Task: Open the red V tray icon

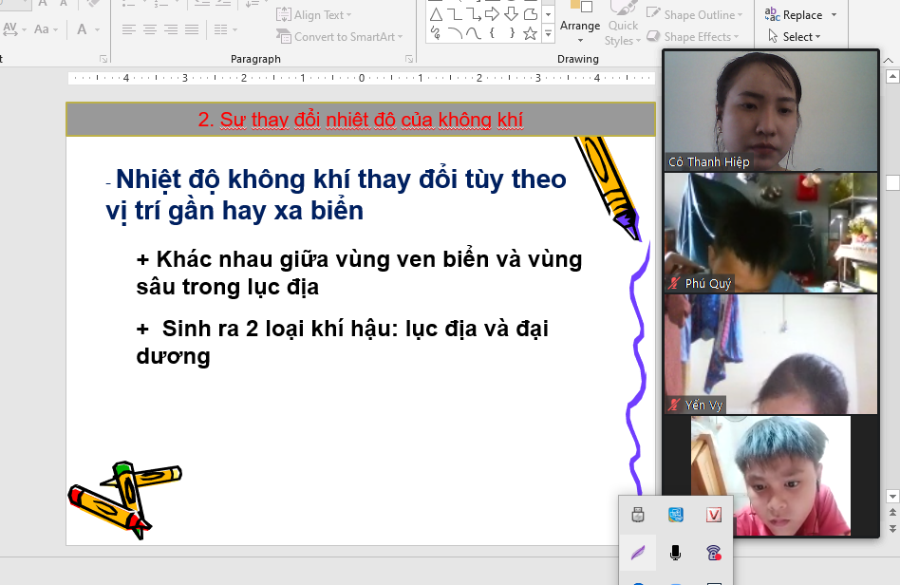Action: (714, 515)
